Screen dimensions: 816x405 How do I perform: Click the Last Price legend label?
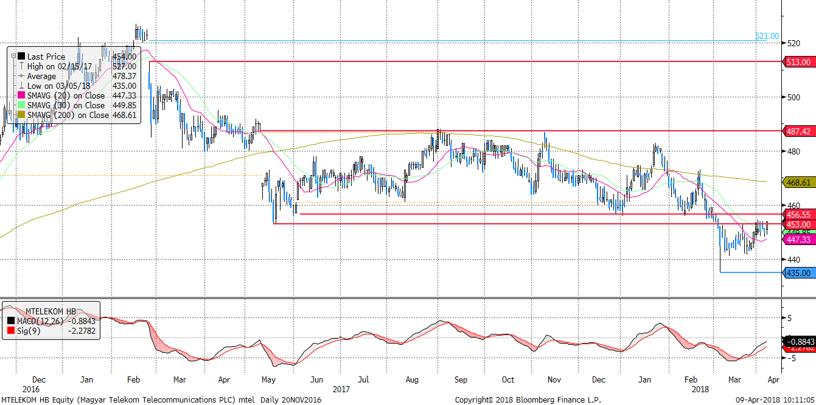click(46, 57)
